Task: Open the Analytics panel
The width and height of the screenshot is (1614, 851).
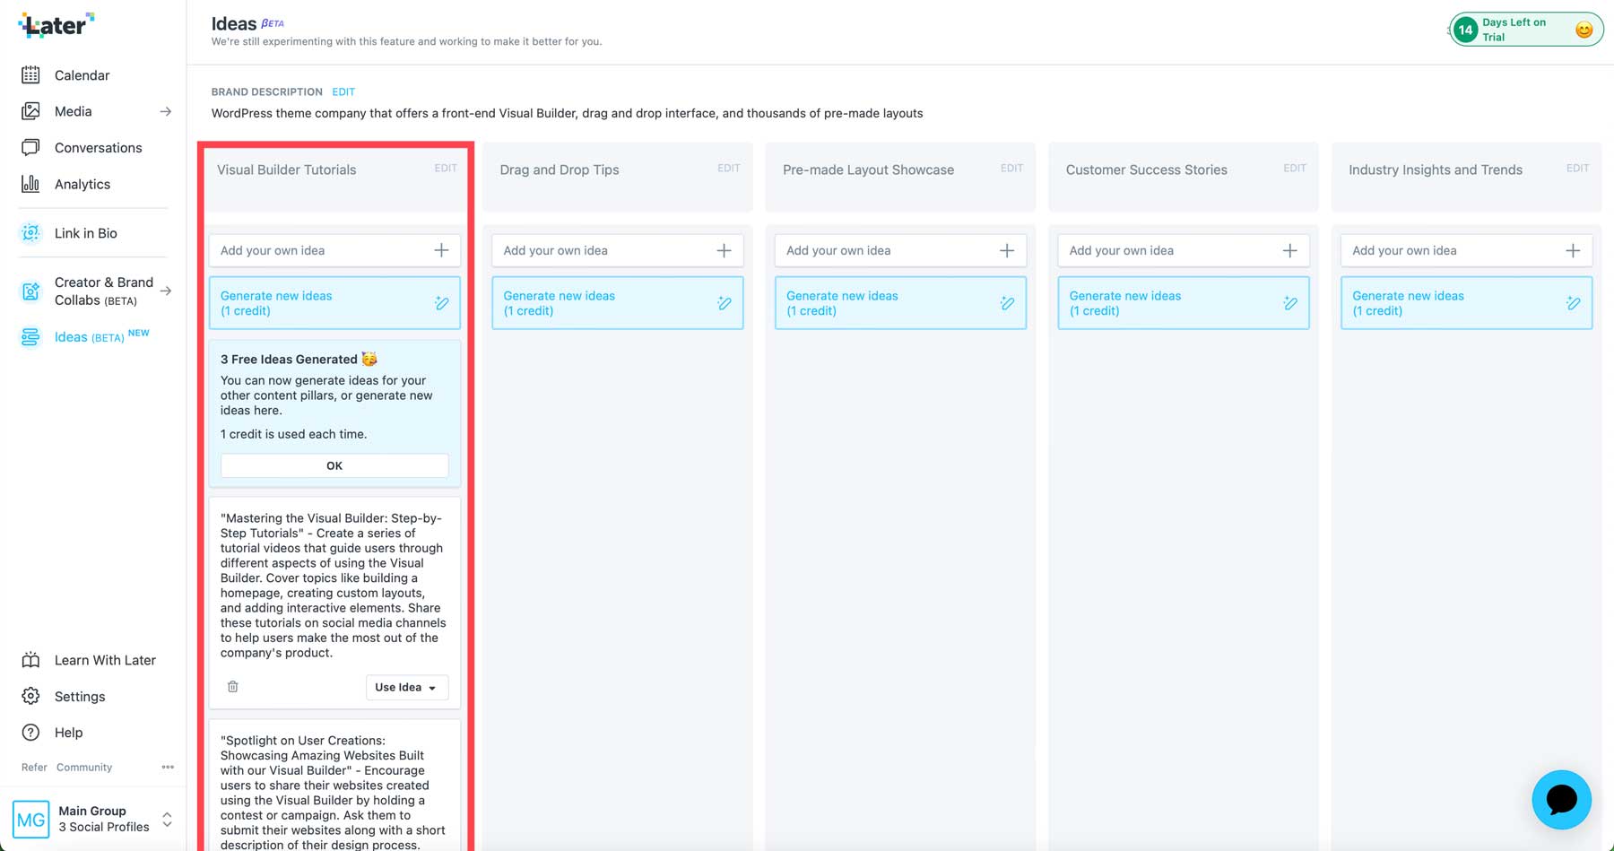Action: [x=82, y=184]
